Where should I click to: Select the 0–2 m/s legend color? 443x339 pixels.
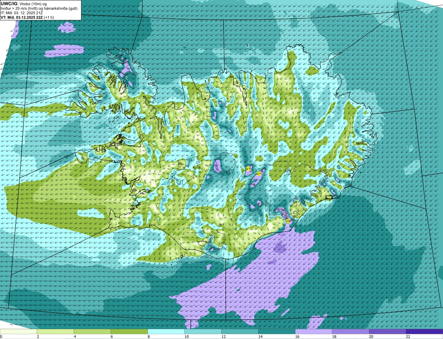(18, 331)
